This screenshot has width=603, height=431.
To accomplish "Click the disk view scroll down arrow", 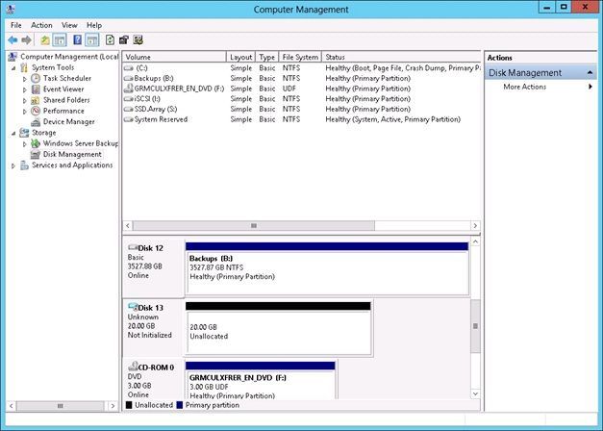I will coord(475,394).
